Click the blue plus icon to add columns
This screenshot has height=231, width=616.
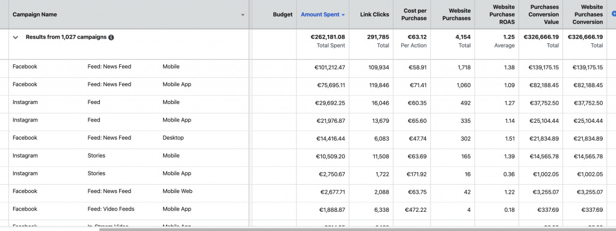point(614,13)
